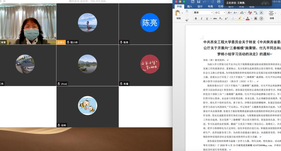Click the Clear Formatting eraser icon
The height and width of the screenshot is (151, 281).
(250, 13)
